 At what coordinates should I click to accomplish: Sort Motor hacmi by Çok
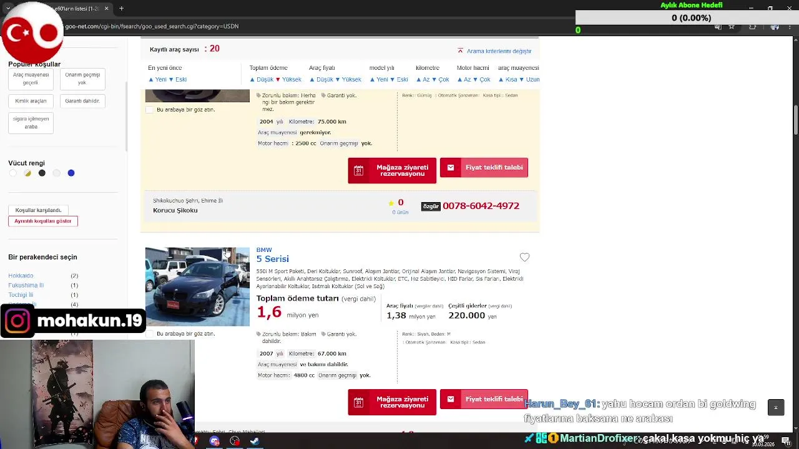click(x=482, y=80)
